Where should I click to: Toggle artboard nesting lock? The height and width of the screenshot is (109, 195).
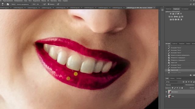click(x=179, y=88)
